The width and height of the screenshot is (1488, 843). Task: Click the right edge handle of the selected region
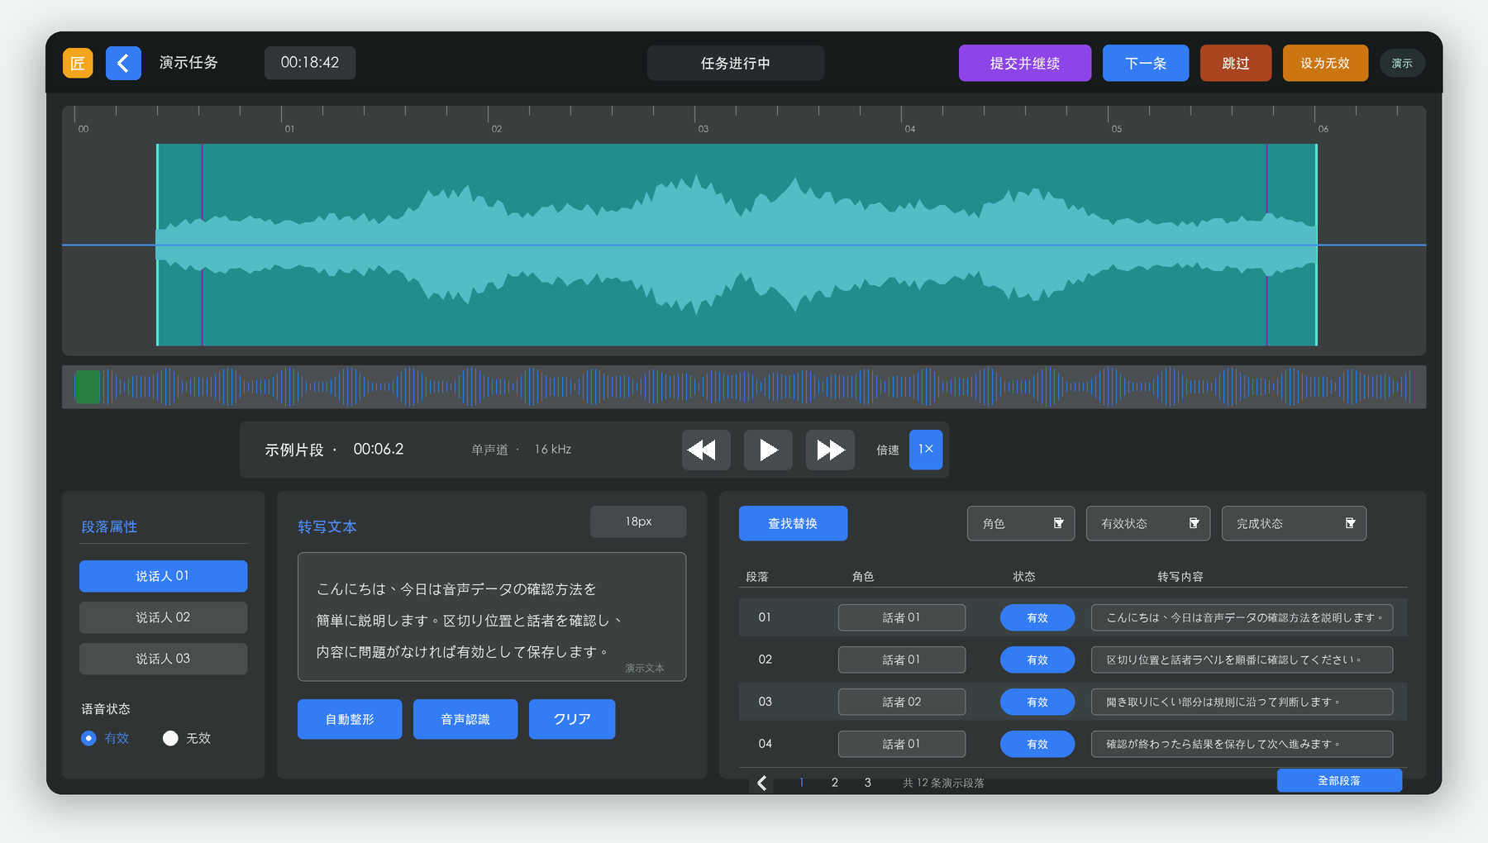click(1317, 245)
